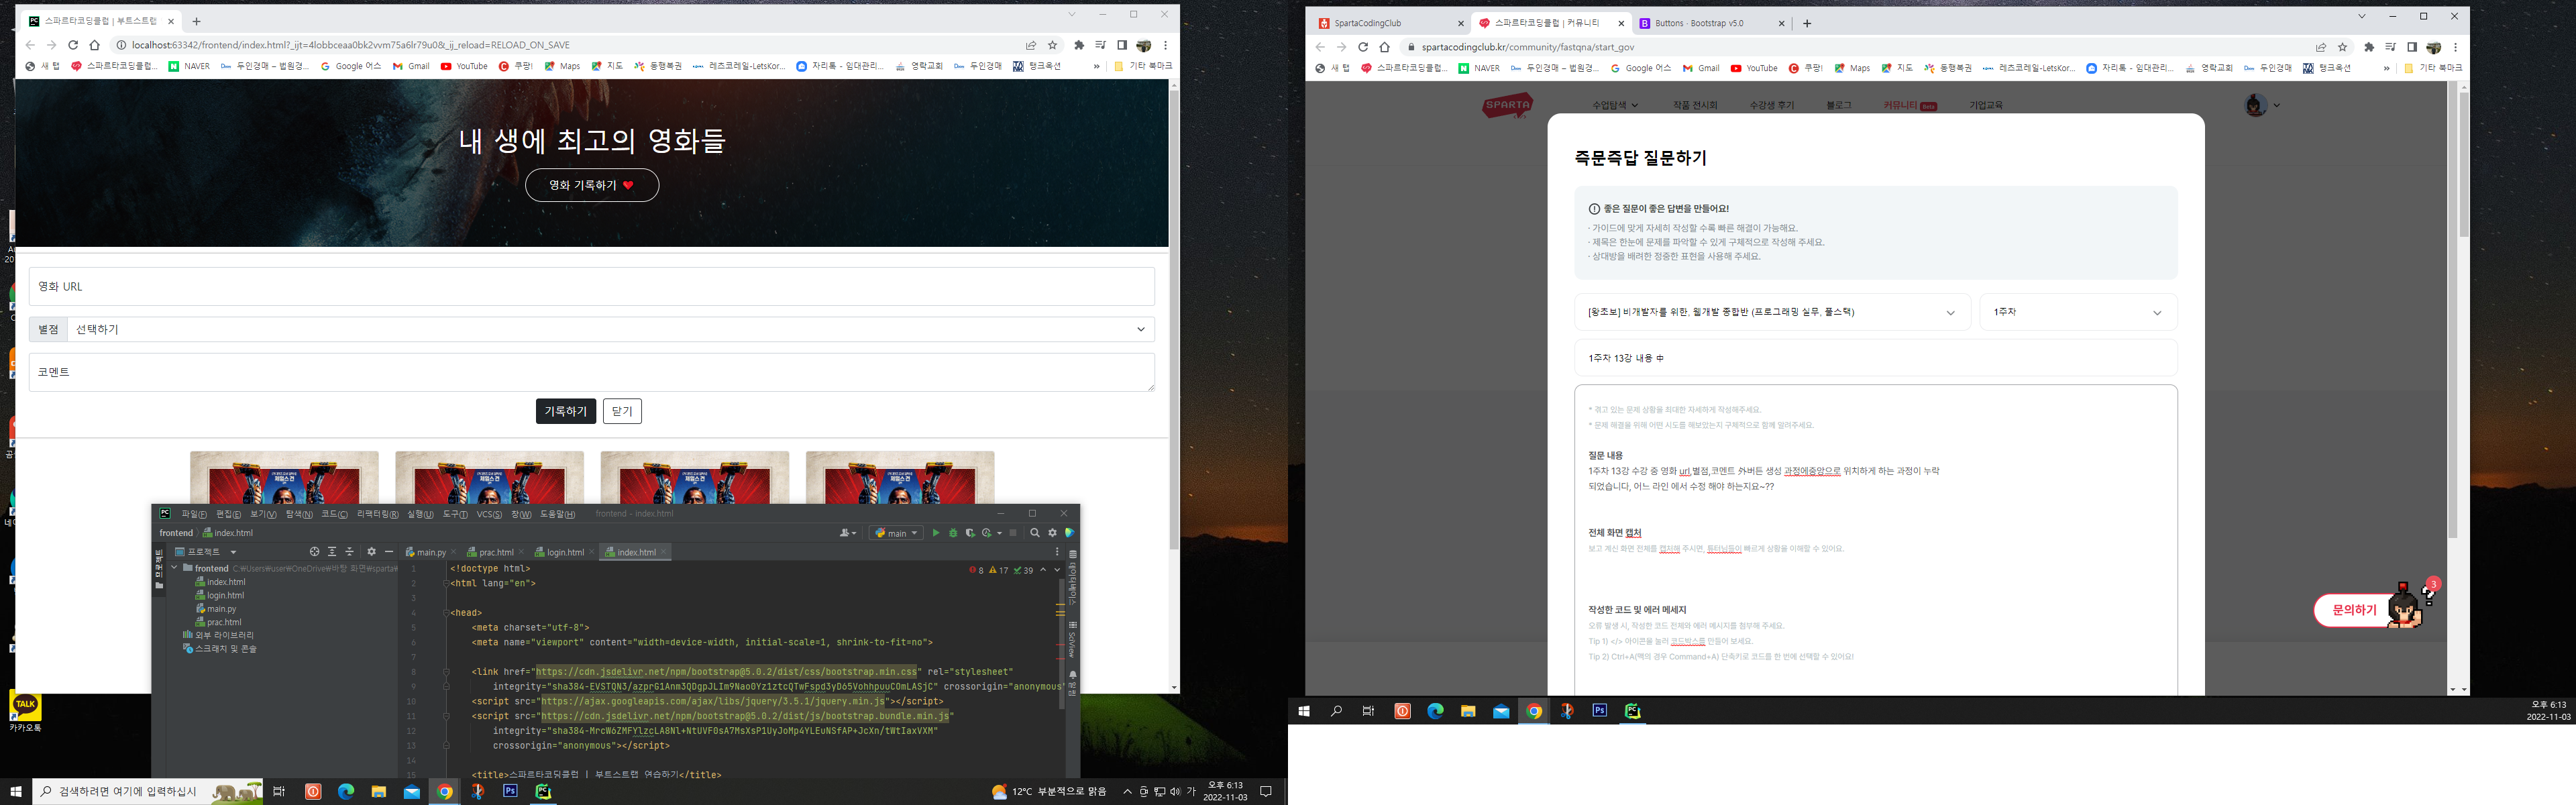Image resolution: width=2576 pixels, height=805 pixels.
Task: Expand 수업탐색 navigation dropdown
Action: [1615, 105]
